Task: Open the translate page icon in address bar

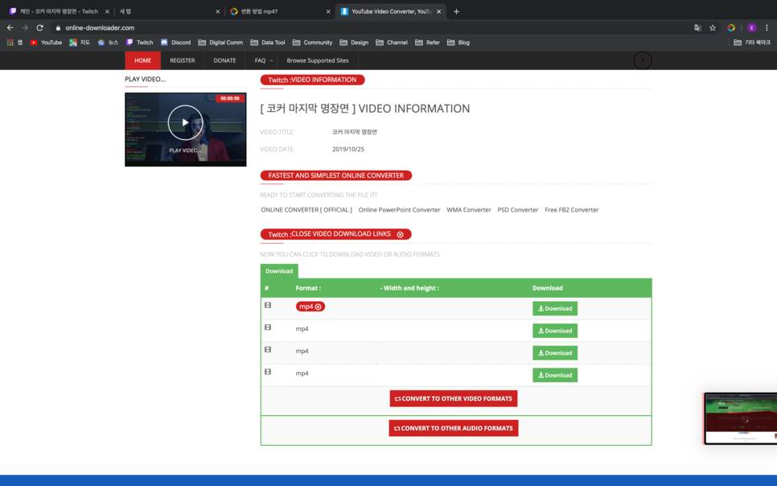Action: (x=697, y=28)
